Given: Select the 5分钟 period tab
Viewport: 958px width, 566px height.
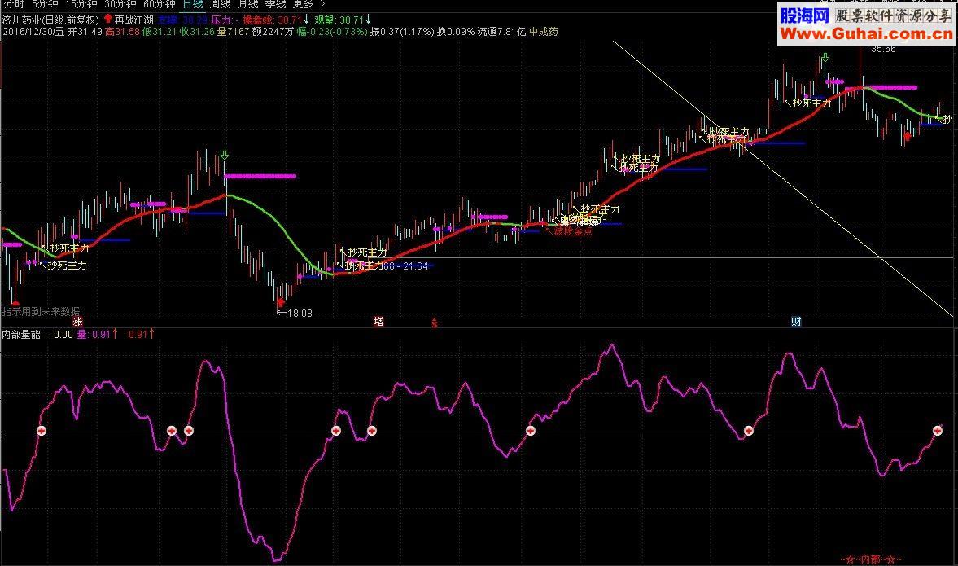Looking at the screenshot, I should pos(45,4).
